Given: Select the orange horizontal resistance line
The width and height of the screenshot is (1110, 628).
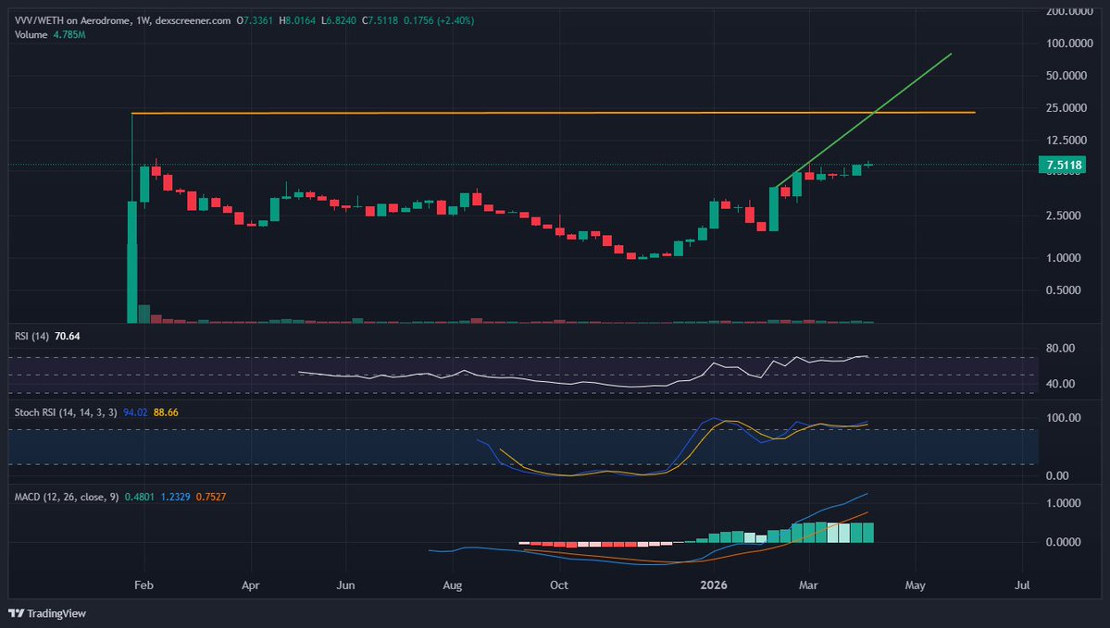Looking at the screenshot, I should 555,113.
